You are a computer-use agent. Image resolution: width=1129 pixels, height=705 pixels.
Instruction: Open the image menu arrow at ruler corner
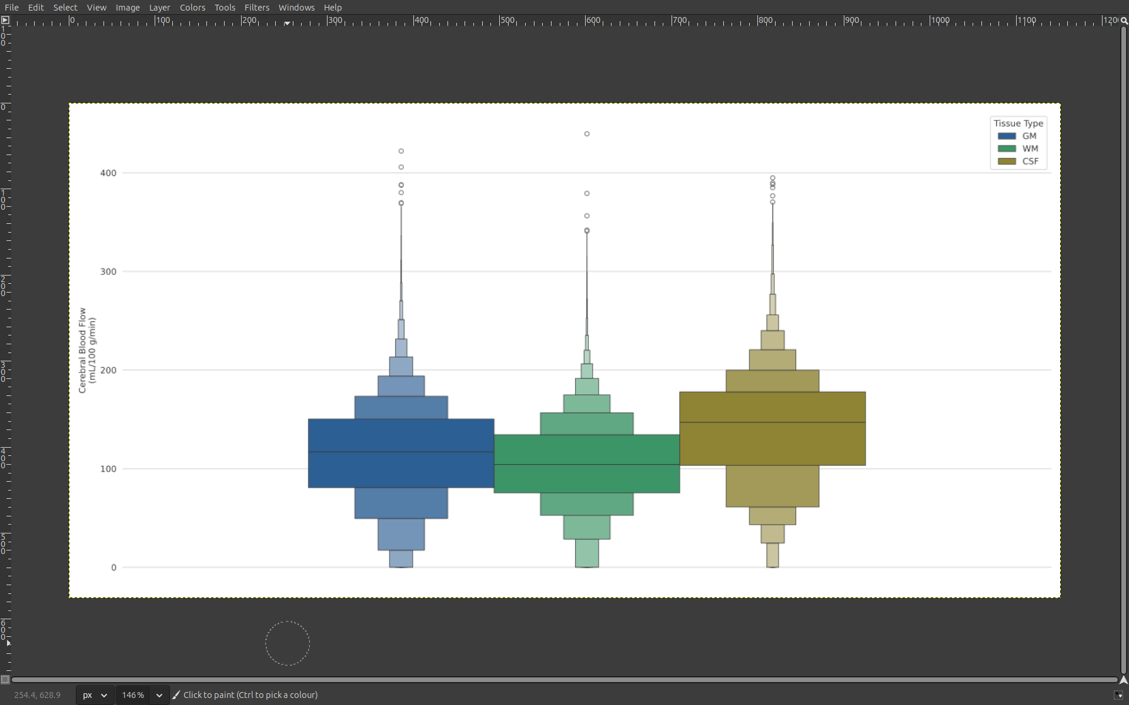click(5, 20)
